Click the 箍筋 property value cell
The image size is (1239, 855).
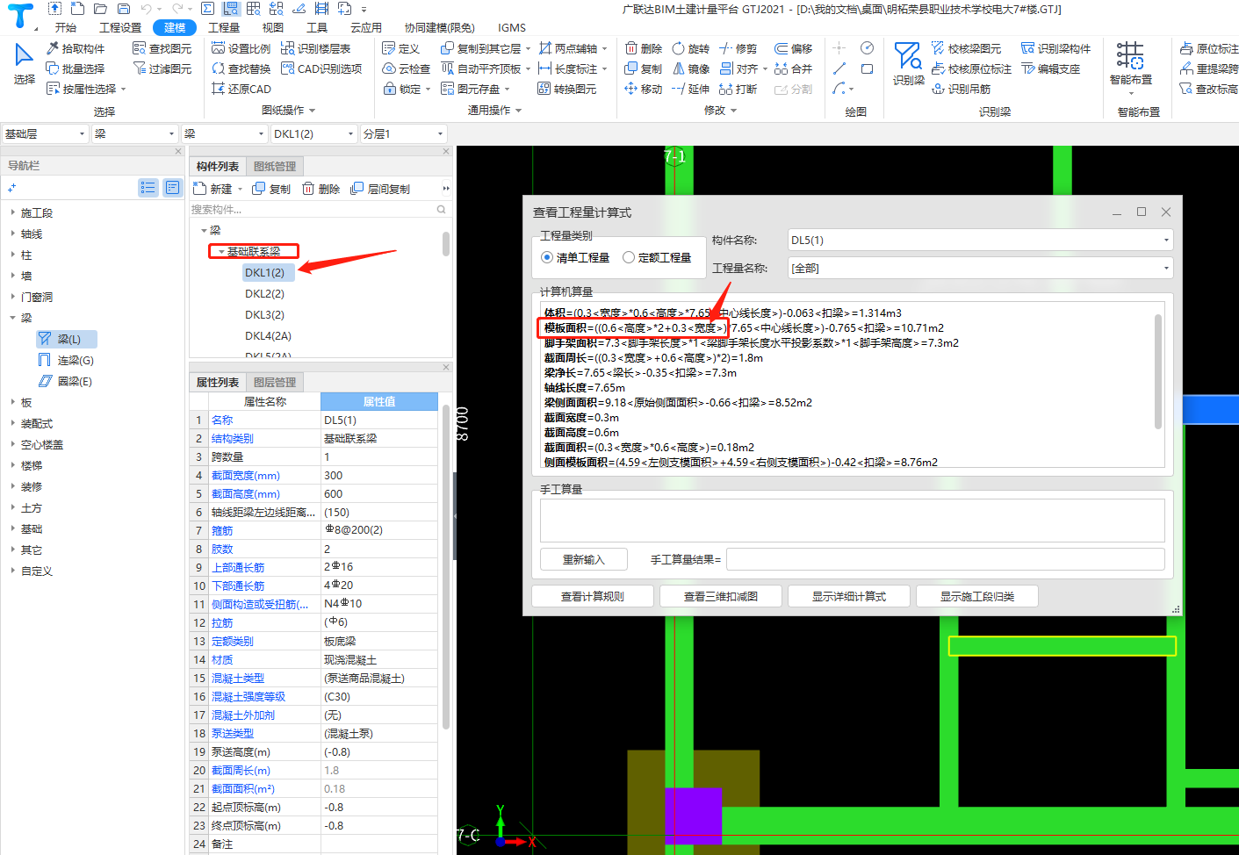click(x=379, y=530)
